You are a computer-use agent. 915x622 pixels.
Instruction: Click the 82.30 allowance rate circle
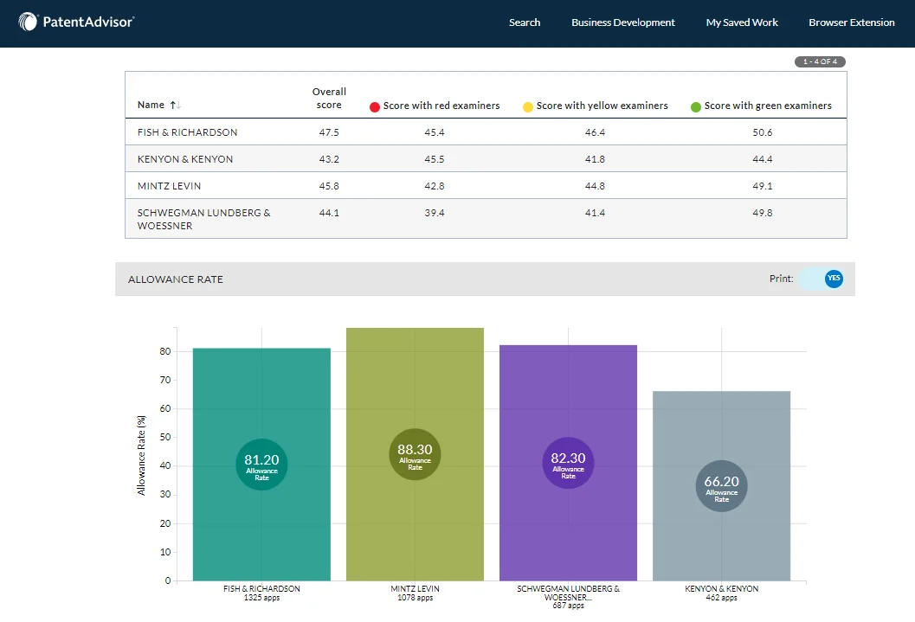[x=568, y=463]
